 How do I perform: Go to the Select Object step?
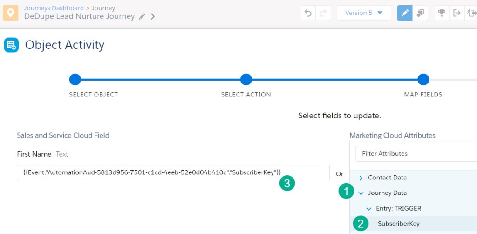pyautogui.click(x=75, y=79)
